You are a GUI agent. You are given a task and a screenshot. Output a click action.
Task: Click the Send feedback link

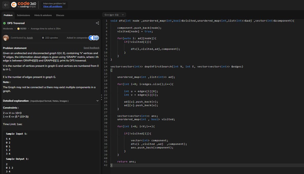tap(91, 48)
